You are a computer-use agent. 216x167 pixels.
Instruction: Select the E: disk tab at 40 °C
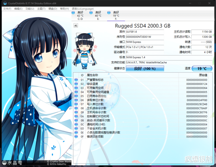(x=98, y=16)
